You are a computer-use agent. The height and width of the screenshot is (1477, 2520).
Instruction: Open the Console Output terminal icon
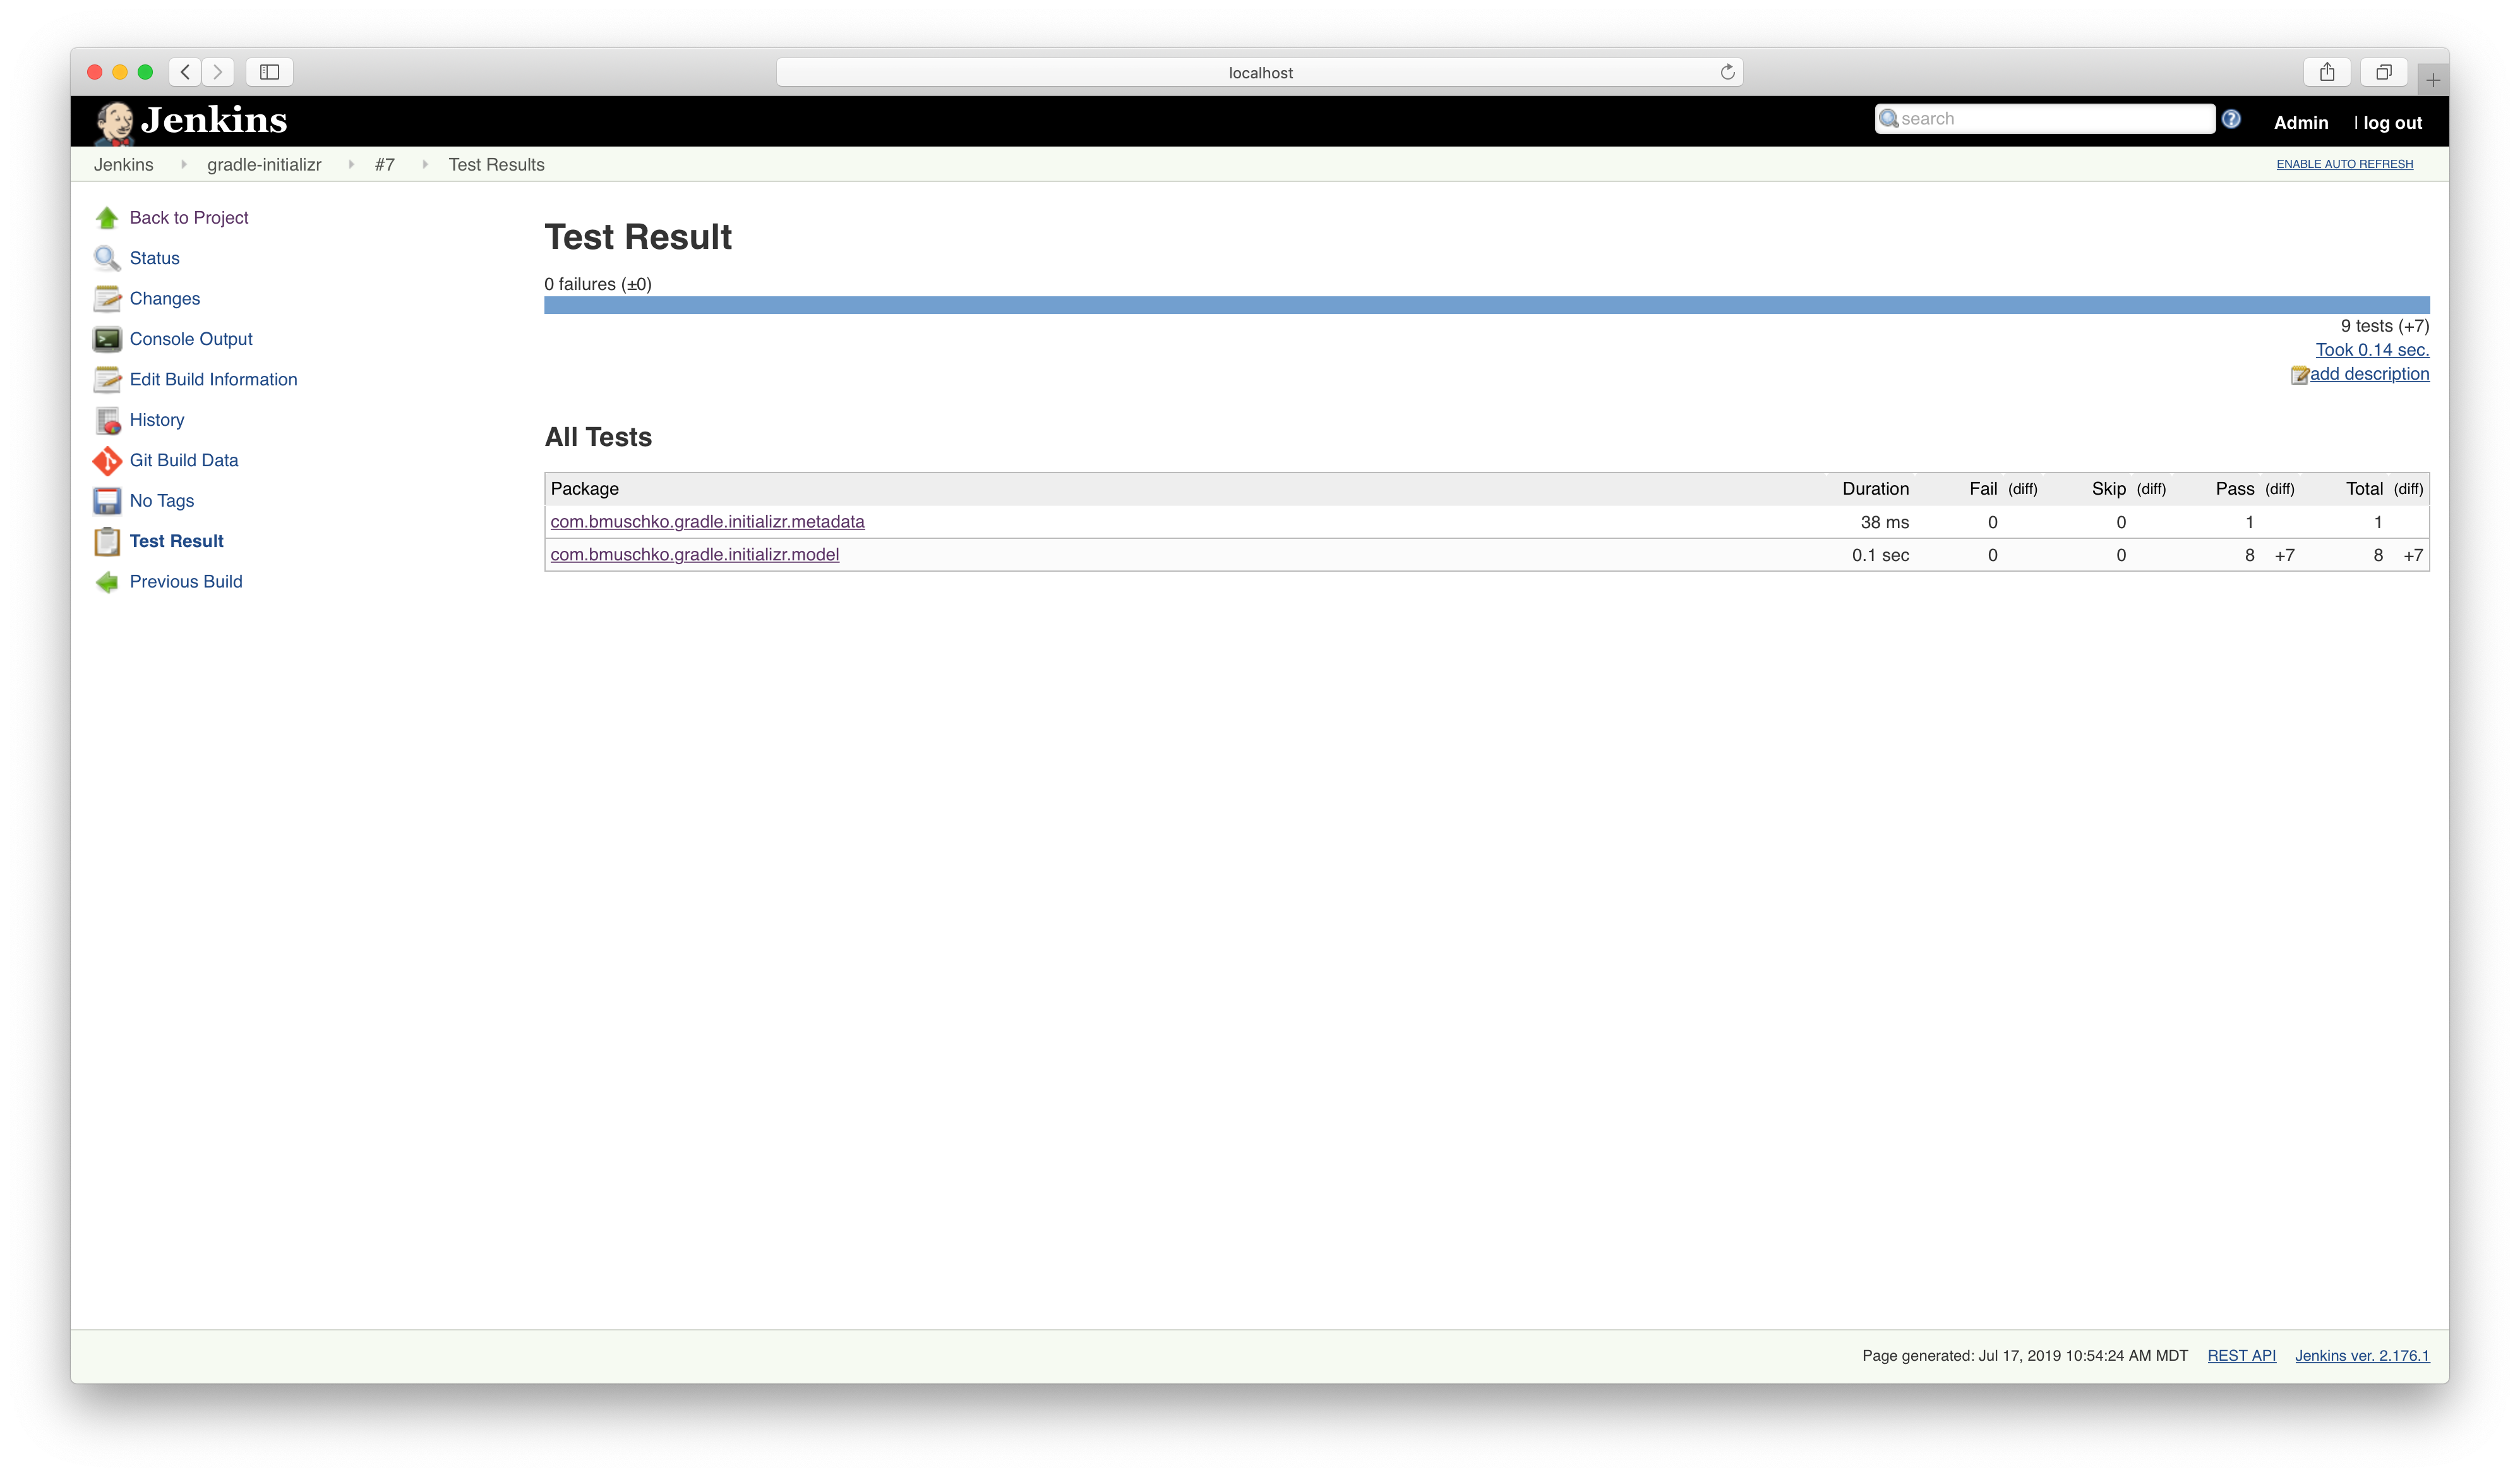(107, 339)
